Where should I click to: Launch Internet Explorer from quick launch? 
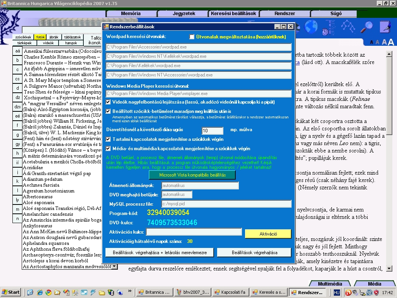[x=40, y=293]
